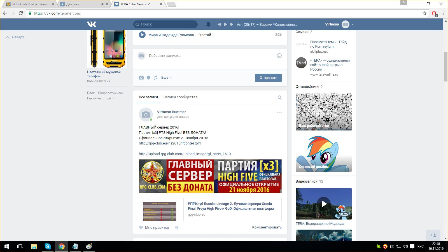The image size is (448, 252).
Task: Open post options three-dot menu
Action: point(279,112)
